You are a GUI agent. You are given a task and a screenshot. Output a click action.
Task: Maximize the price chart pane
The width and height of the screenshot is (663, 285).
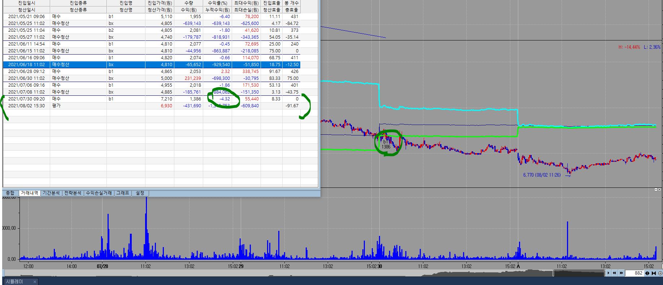point(660,42)
